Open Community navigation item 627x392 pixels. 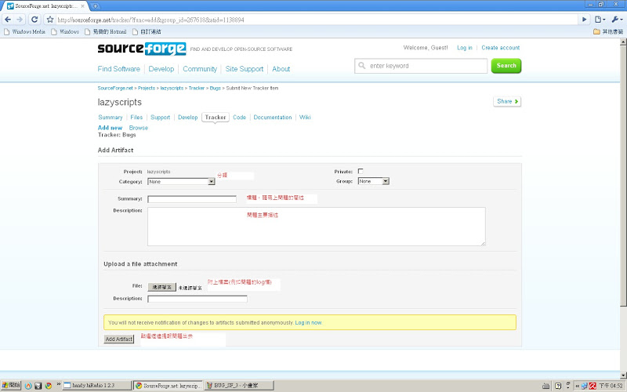[x=200, y=69]
